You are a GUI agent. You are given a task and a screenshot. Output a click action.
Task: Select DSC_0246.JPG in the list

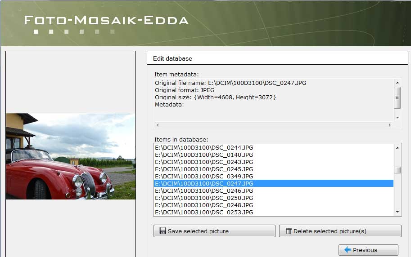click(204, 191)
